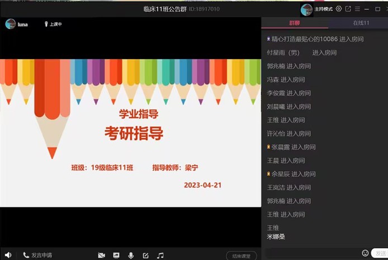Viewport: 388px width, 260px height.
Task: Switch to the 在线11 tab
Action: click(361, 23)
